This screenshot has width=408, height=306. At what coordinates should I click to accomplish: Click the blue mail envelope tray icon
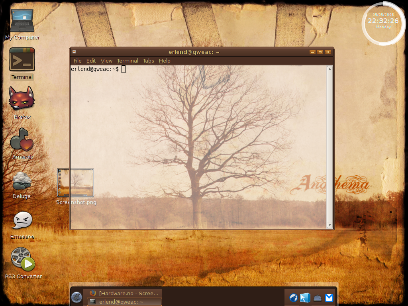pos(329,298)
